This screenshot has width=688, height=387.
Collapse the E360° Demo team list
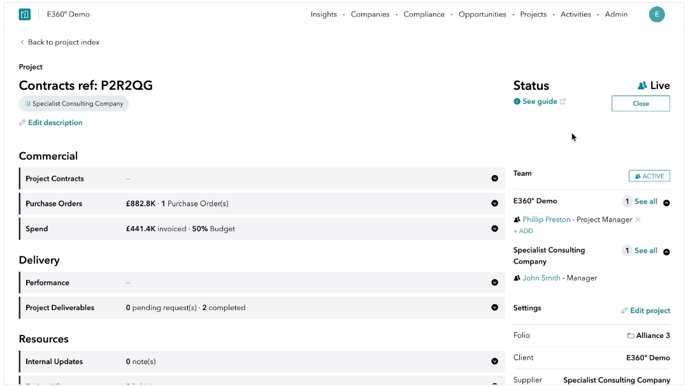tap(666, 203)
